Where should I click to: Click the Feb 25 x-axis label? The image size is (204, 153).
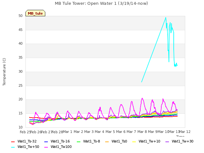click(25, 132)
